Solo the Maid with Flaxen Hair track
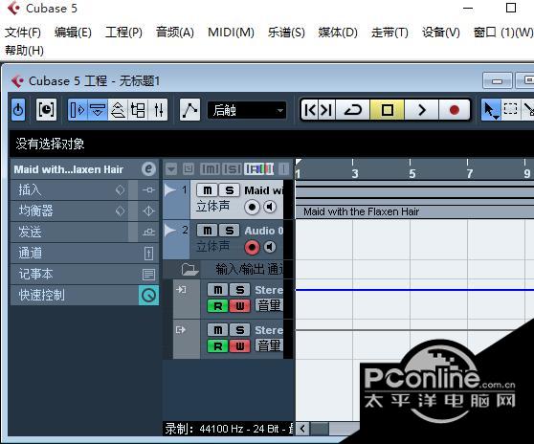534x444 pixels. (x=229, y=190)
